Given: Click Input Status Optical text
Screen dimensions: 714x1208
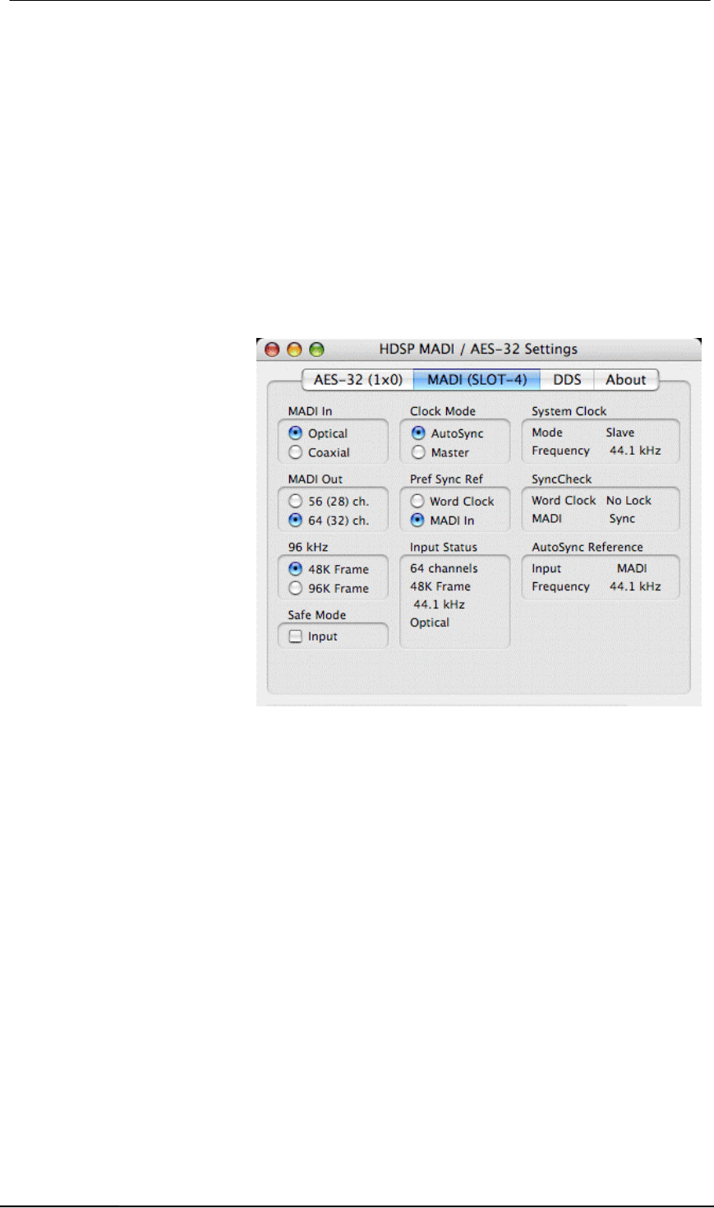Looking at the screenshot, I should pos(430,623).
